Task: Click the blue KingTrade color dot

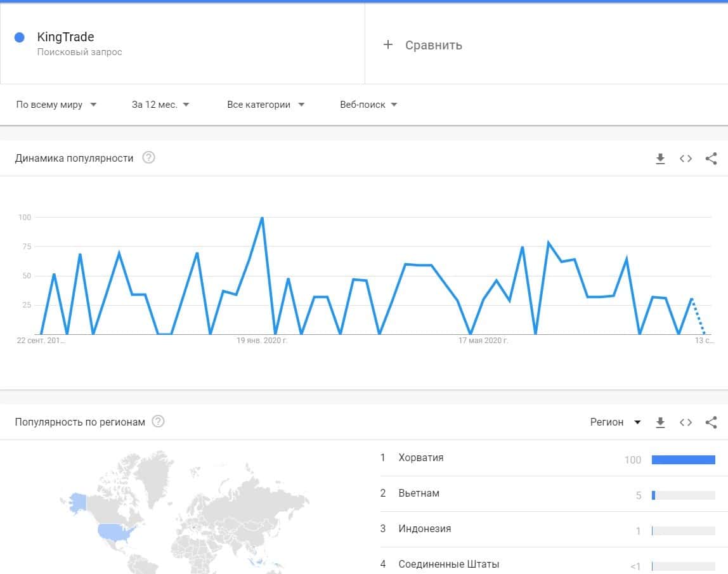Action: [19, 37]
